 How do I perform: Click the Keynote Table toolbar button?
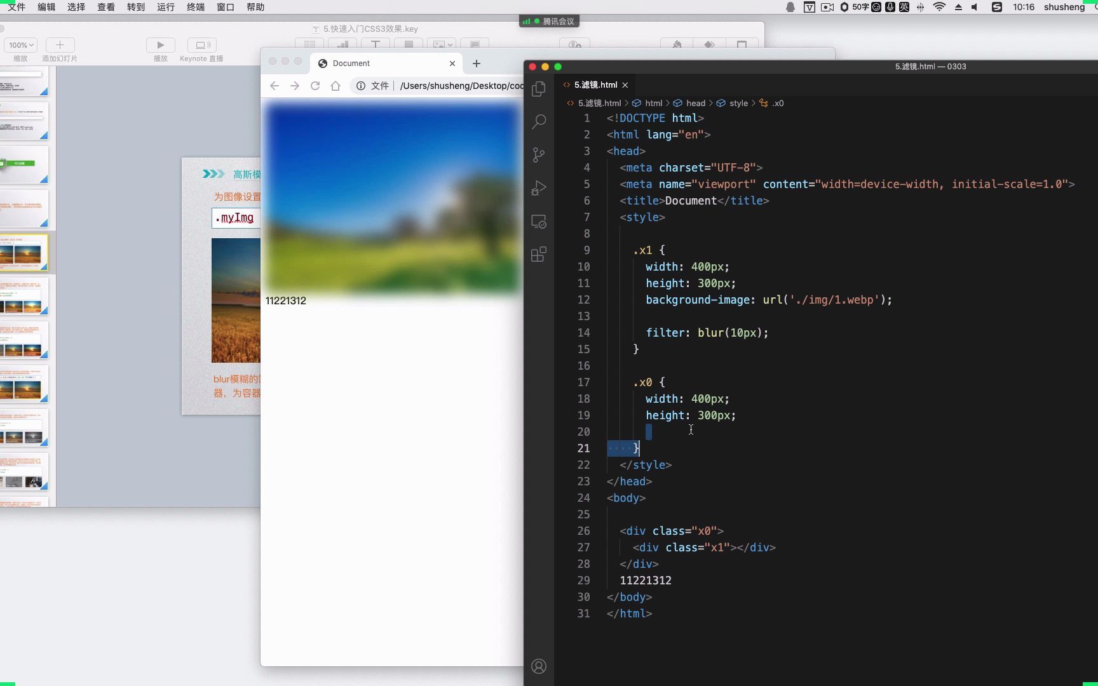point(309,44)
